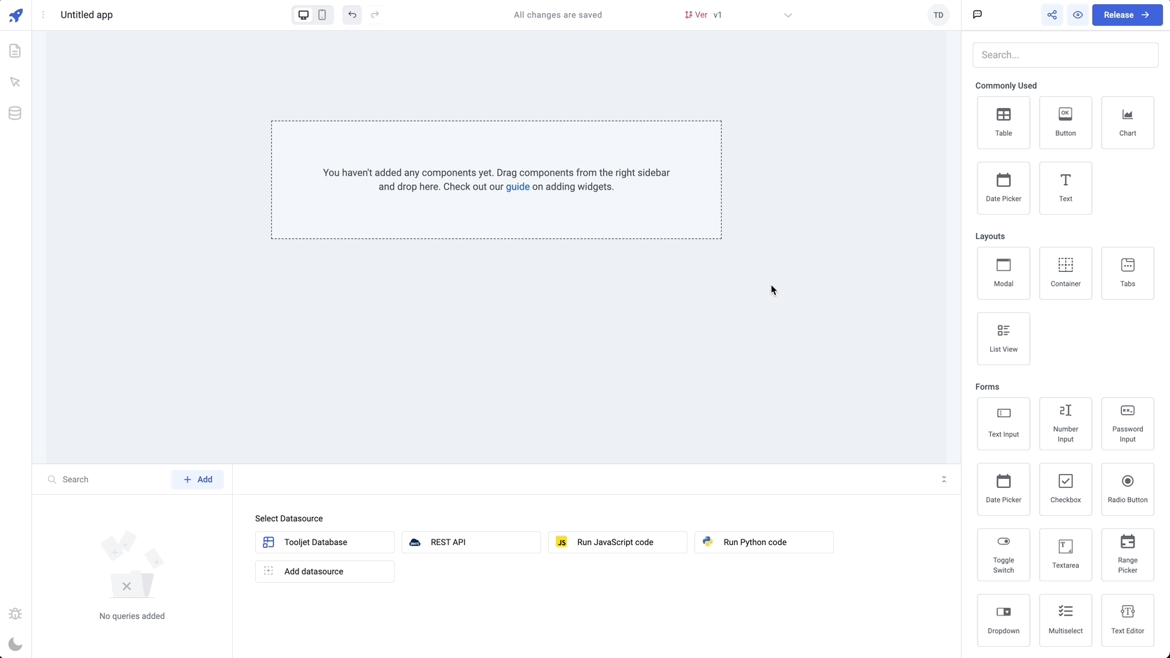The height and width of the screenshot is (658, 1170).
Task: Select the Table component widget
Action: pyautogui.click(x=1003, y=123)
